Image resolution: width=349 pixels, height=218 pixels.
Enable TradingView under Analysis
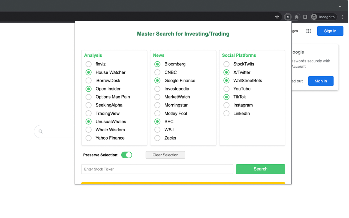click(x=88, y=113)
